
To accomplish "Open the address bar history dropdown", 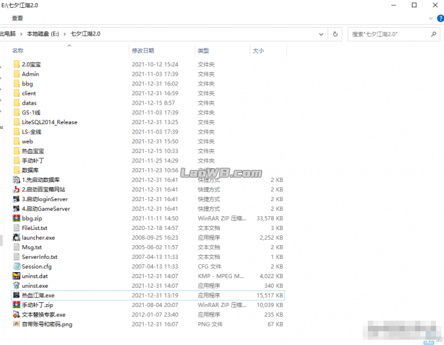I will (321, 34).
